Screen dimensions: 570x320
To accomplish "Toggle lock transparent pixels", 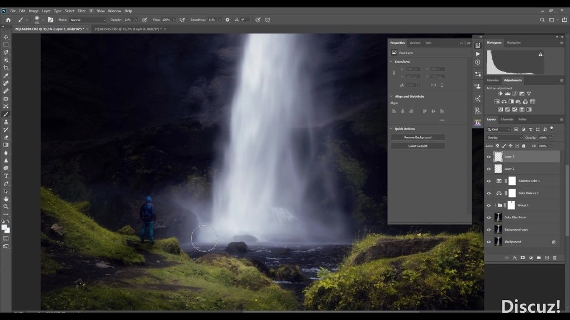I will tap(497, 146).
